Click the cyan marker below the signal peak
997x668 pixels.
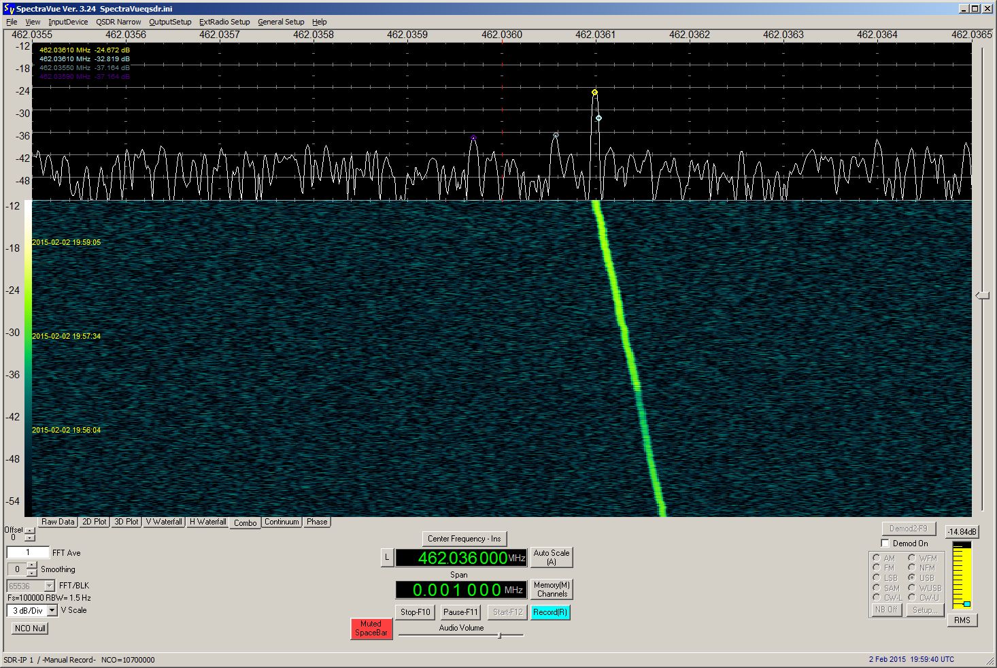click(598, 118)
